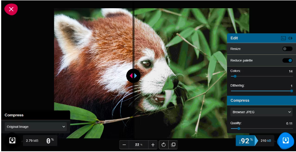The width and height of the screenshot is (296, 152).
Task: Adjust the Dithering slider handle
Action: (291, 91)
